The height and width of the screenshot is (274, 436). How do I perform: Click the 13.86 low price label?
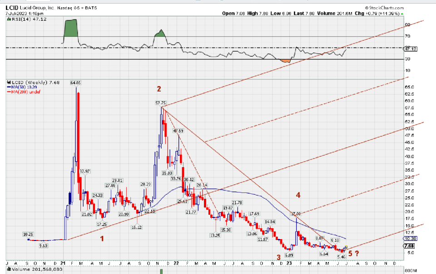click(252, 234)
